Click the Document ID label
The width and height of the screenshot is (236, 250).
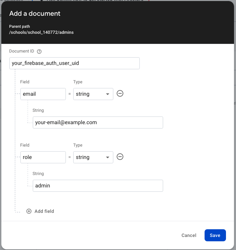tap(21, 51)
